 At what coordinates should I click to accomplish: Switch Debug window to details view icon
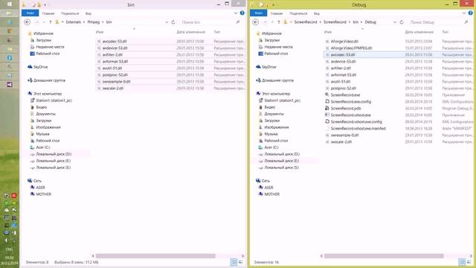pos(462,262)
